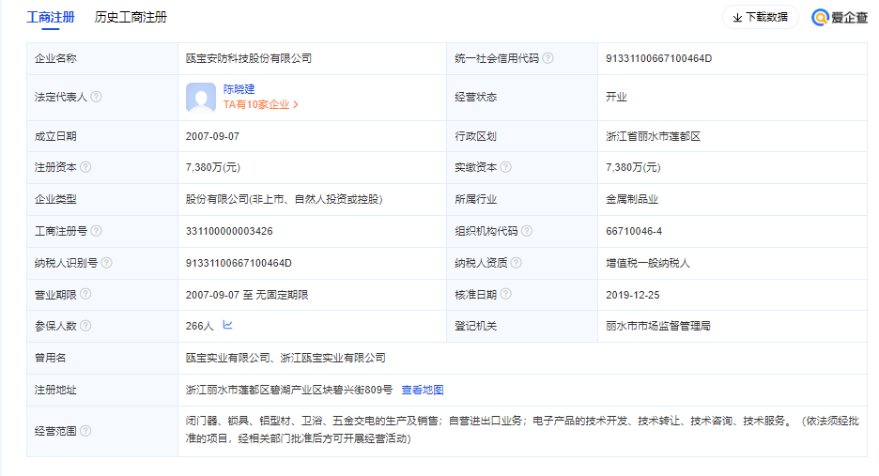Select taxpayer ID 91331100667100464D
This screenshot has height=476, width=879.
[x=239, y=263]
